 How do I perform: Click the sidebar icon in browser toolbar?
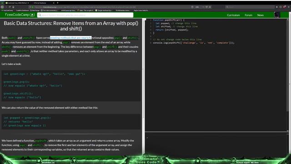[x=281, y=7]
